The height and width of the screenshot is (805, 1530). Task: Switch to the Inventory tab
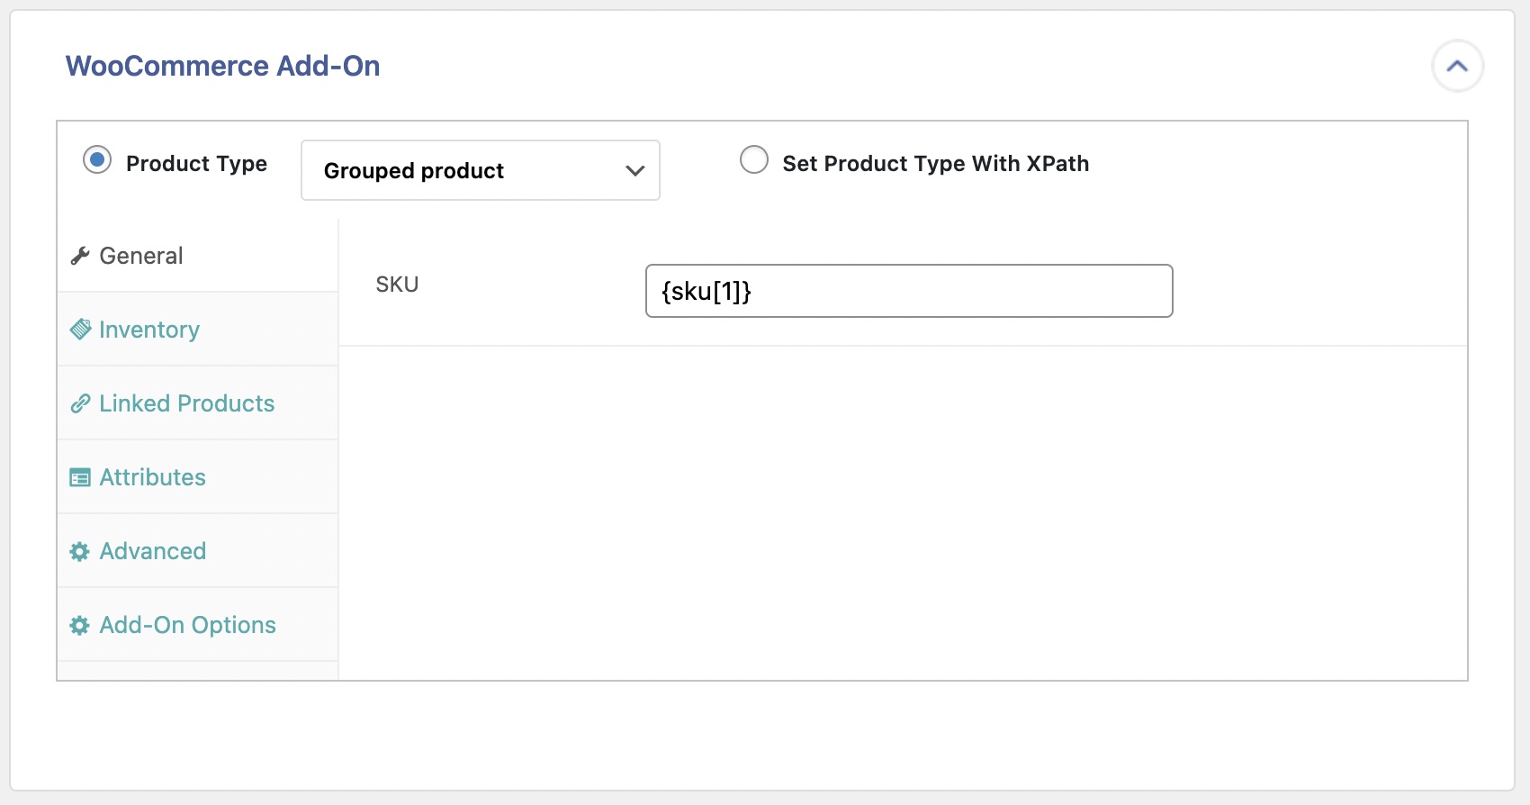tap(198, 330)
